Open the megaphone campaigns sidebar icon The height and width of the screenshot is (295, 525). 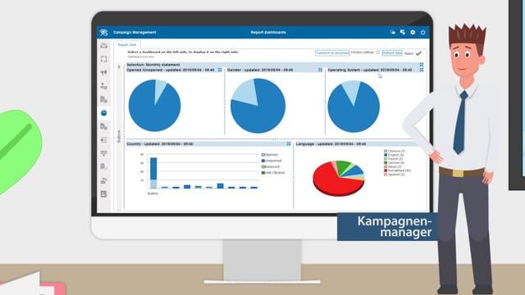tap(104, 73)
